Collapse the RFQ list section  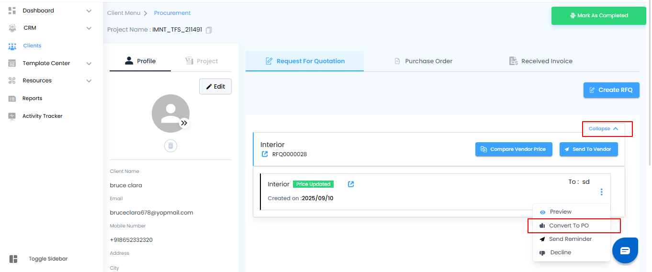pyautogui.click(x=604, y=129)
